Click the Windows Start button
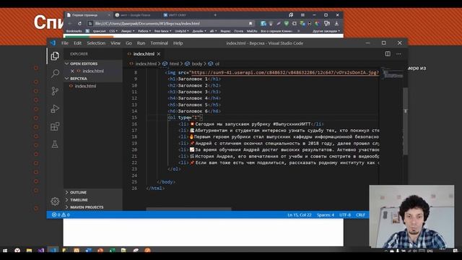This screenshot has width=462, height=260. coord(5,251)
